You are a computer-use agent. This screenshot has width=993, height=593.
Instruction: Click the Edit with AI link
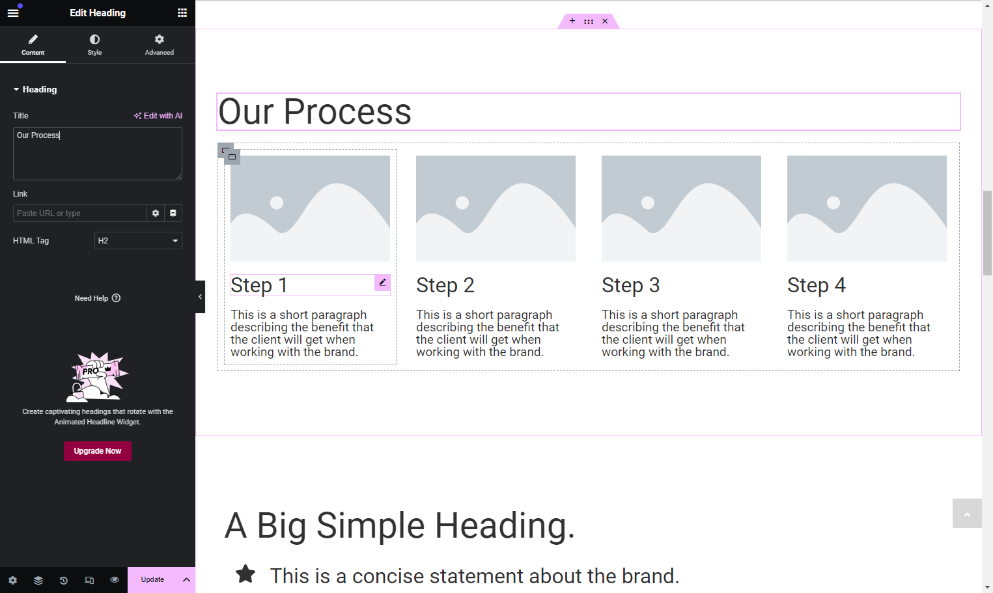[x=158, y=116]
